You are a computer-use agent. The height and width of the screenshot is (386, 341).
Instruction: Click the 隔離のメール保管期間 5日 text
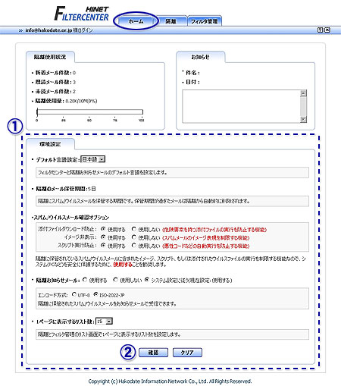(x=66, y=189)
